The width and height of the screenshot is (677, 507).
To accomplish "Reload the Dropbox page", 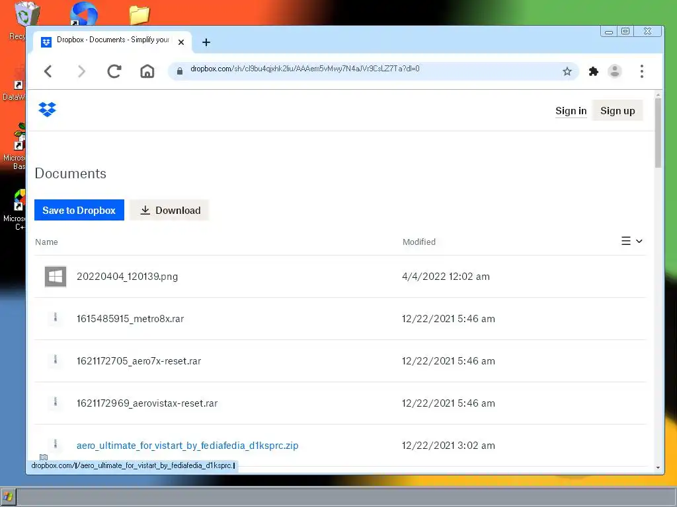I will point(114,71).
